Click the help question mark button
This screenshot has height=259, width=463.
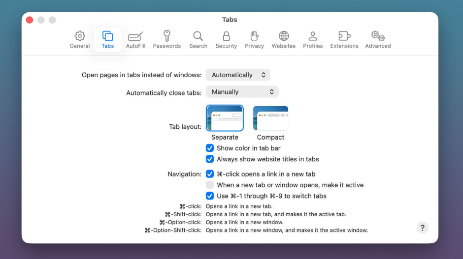pos(422,228)
